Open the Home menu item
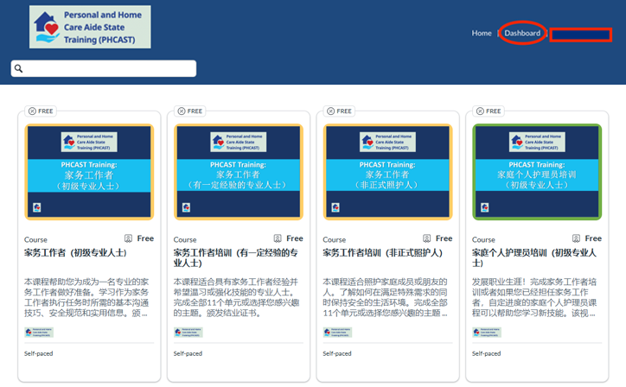 click(x=482, y=34)
